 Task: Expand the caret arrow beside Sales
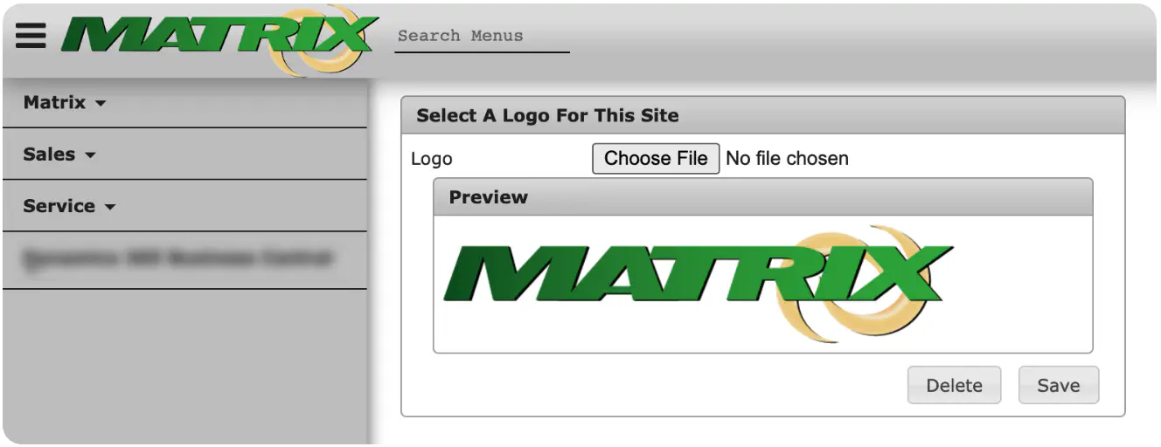(x=90, y=156)
